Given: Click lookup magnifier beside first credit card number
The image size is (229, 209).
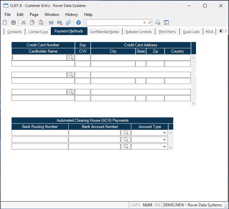Looking at the screenshot, I should click(71, 58).
